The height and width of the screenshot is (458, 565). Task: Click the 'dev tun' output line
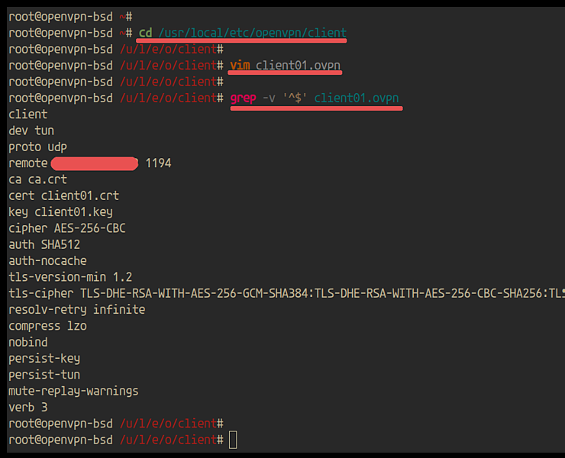31,131
